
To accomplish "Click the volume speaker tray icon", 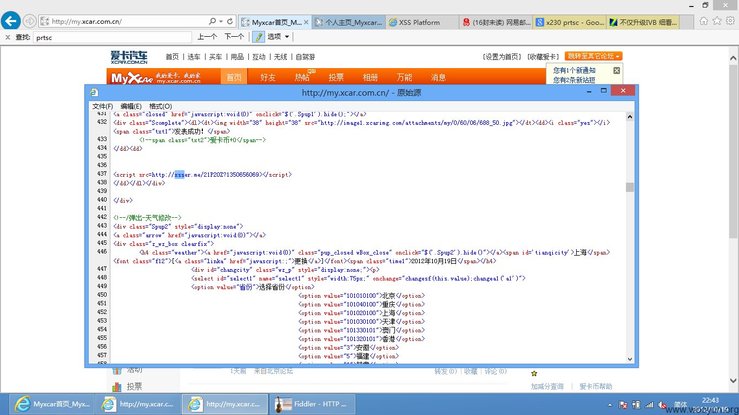I will tap(662, 405).
